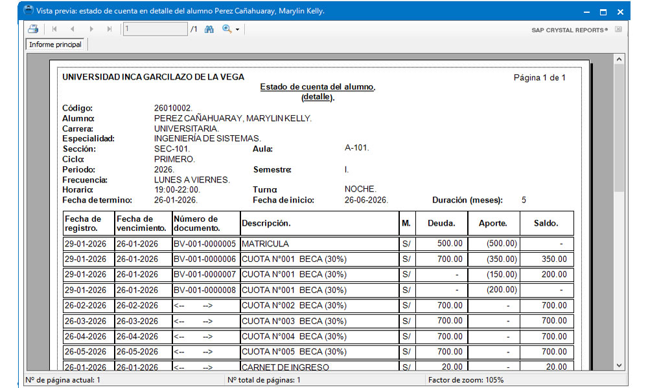The image size is (648, 388).
Task: Expand the zoom level dropdown arrow
Action: pyautogui.click(x=238, y=30)
